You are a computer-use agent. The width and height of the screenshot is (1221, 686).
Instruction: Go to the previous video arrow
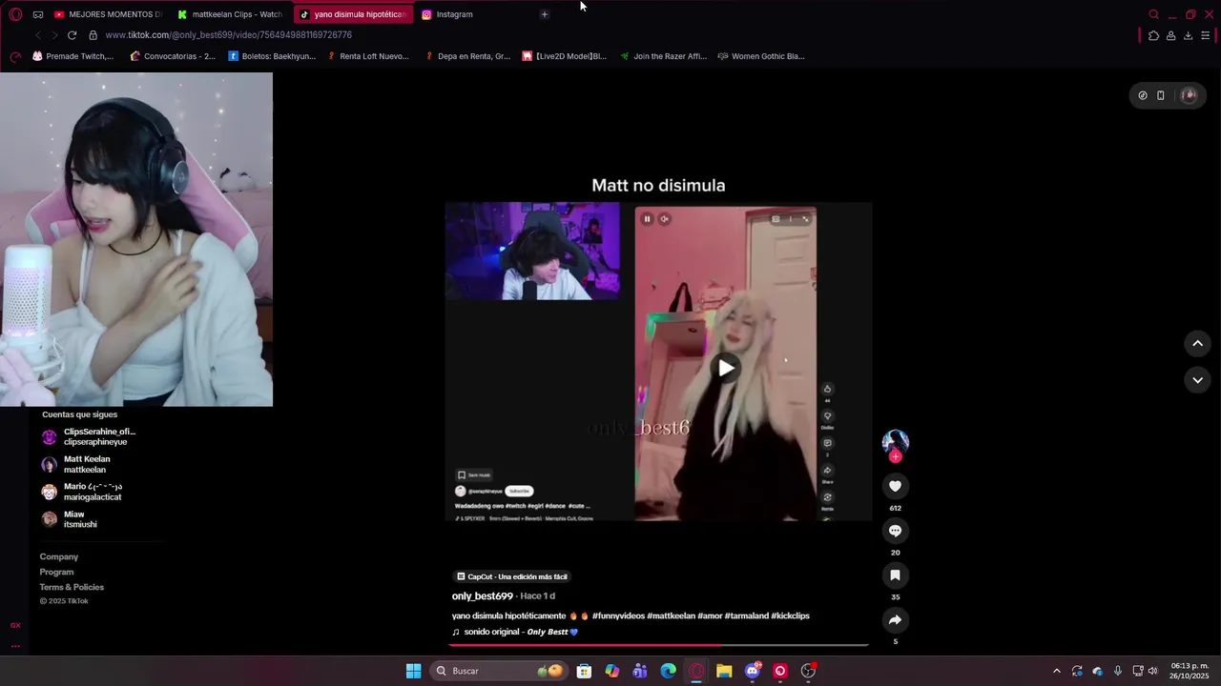pyautogui.click(x=1197, y=343)
